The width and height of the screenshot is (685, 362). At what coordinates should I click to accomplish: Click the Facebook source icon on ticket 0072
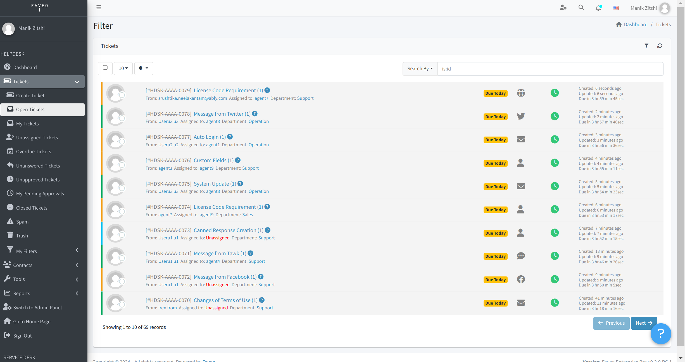tap(521, 279)
